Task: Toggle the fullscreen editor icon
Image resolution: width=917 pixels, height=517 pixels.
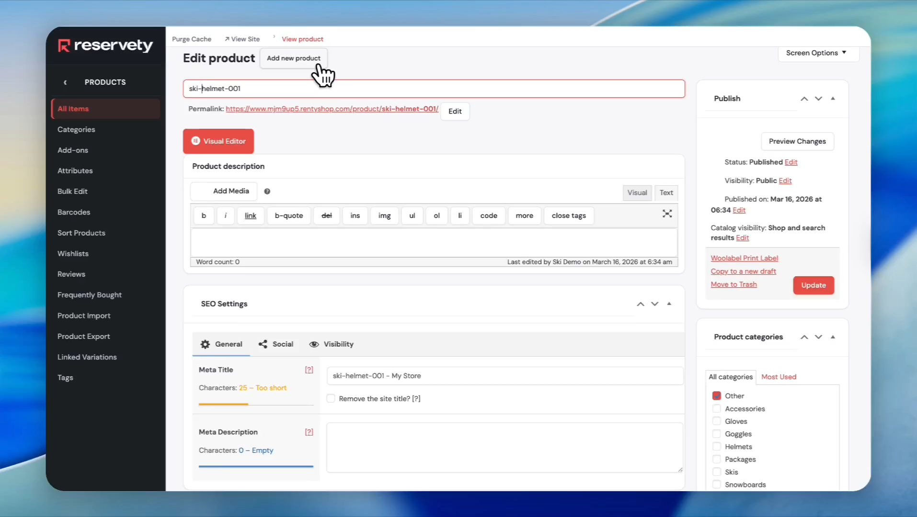Action: (x=667, y=214)
